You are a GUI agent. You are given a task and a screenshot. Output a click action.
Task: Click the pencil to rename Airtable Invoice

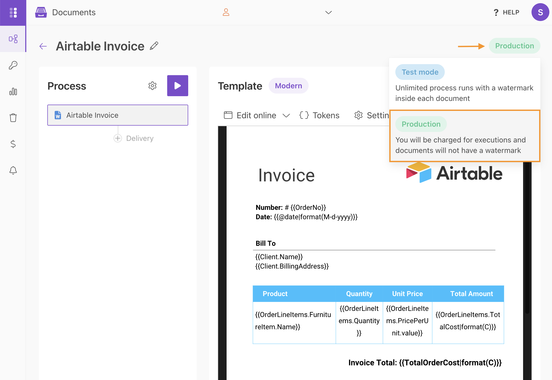click(x=154, y=46)
